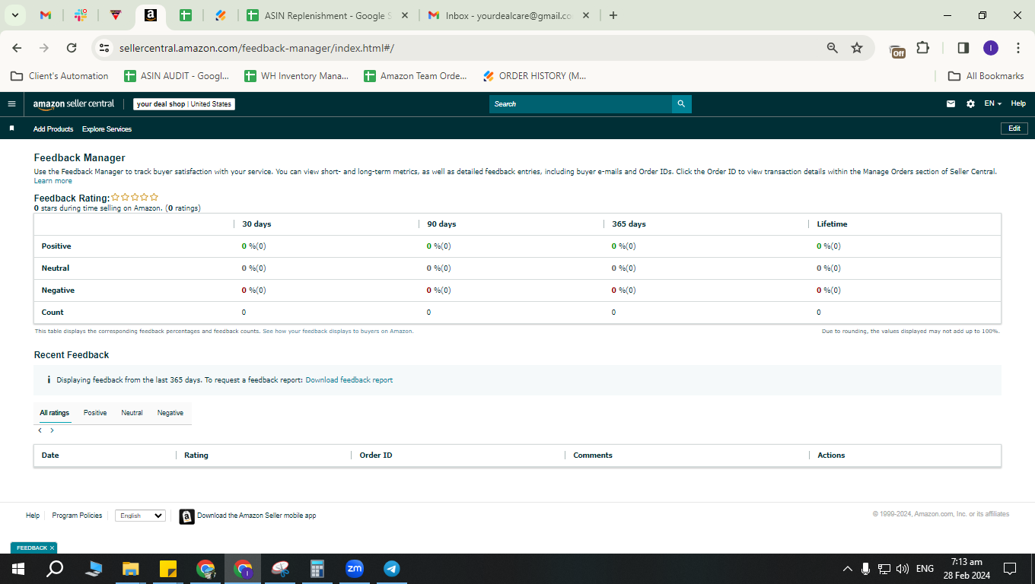
Task: Click the Add Products menu link
Action: point(53,129)
